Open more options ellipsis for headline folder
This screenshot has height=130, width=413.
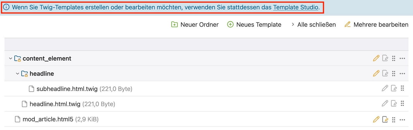tap(402, 74)
